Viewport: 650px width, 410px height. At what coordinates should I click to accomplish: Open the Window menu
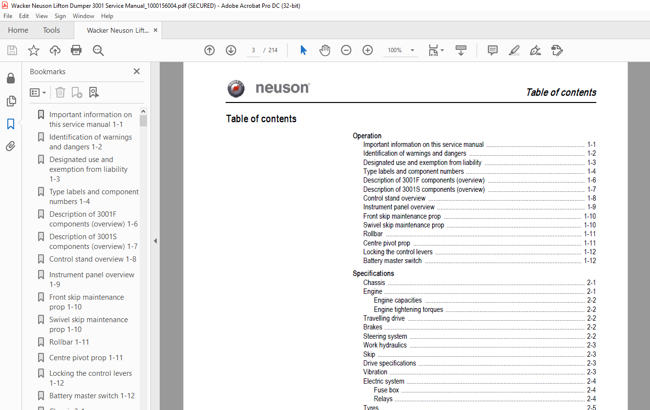(x=84, y=16)
